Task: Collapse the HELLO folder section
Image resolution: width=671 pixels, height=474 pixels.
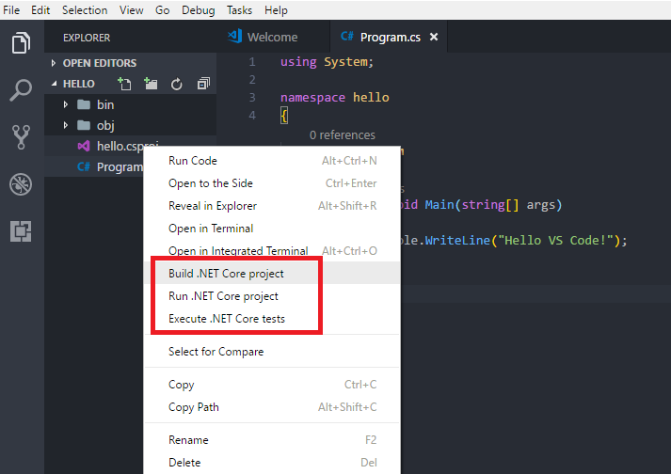Action: tap(54, 84)
